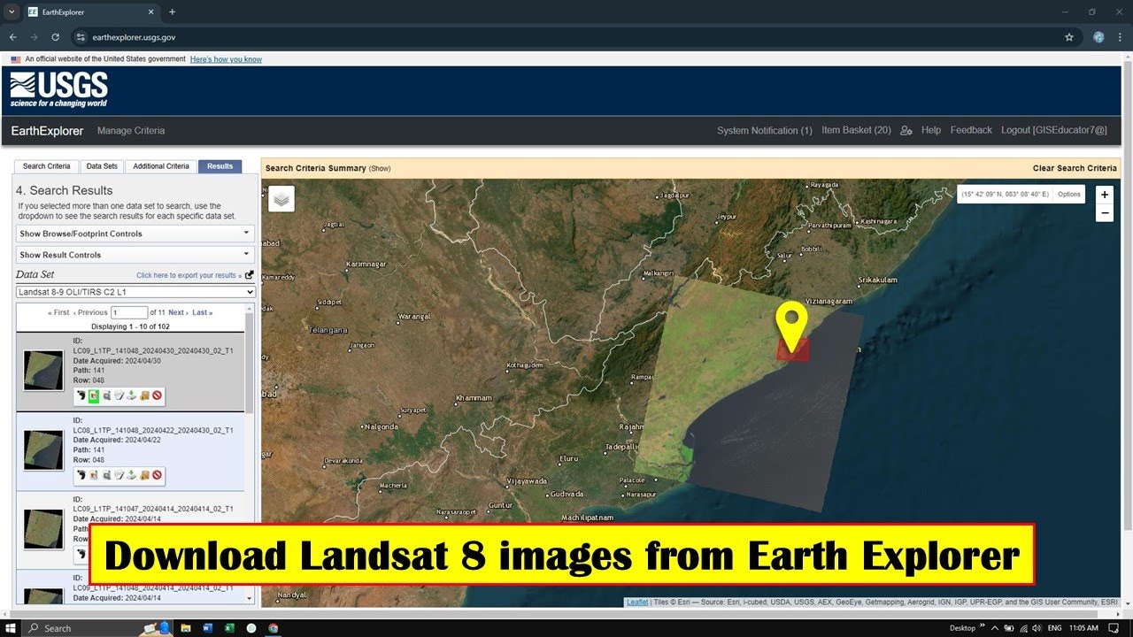Click the yellow location pin on map
This screenshot has width=1133, height=637.
(x=791, y=329)
